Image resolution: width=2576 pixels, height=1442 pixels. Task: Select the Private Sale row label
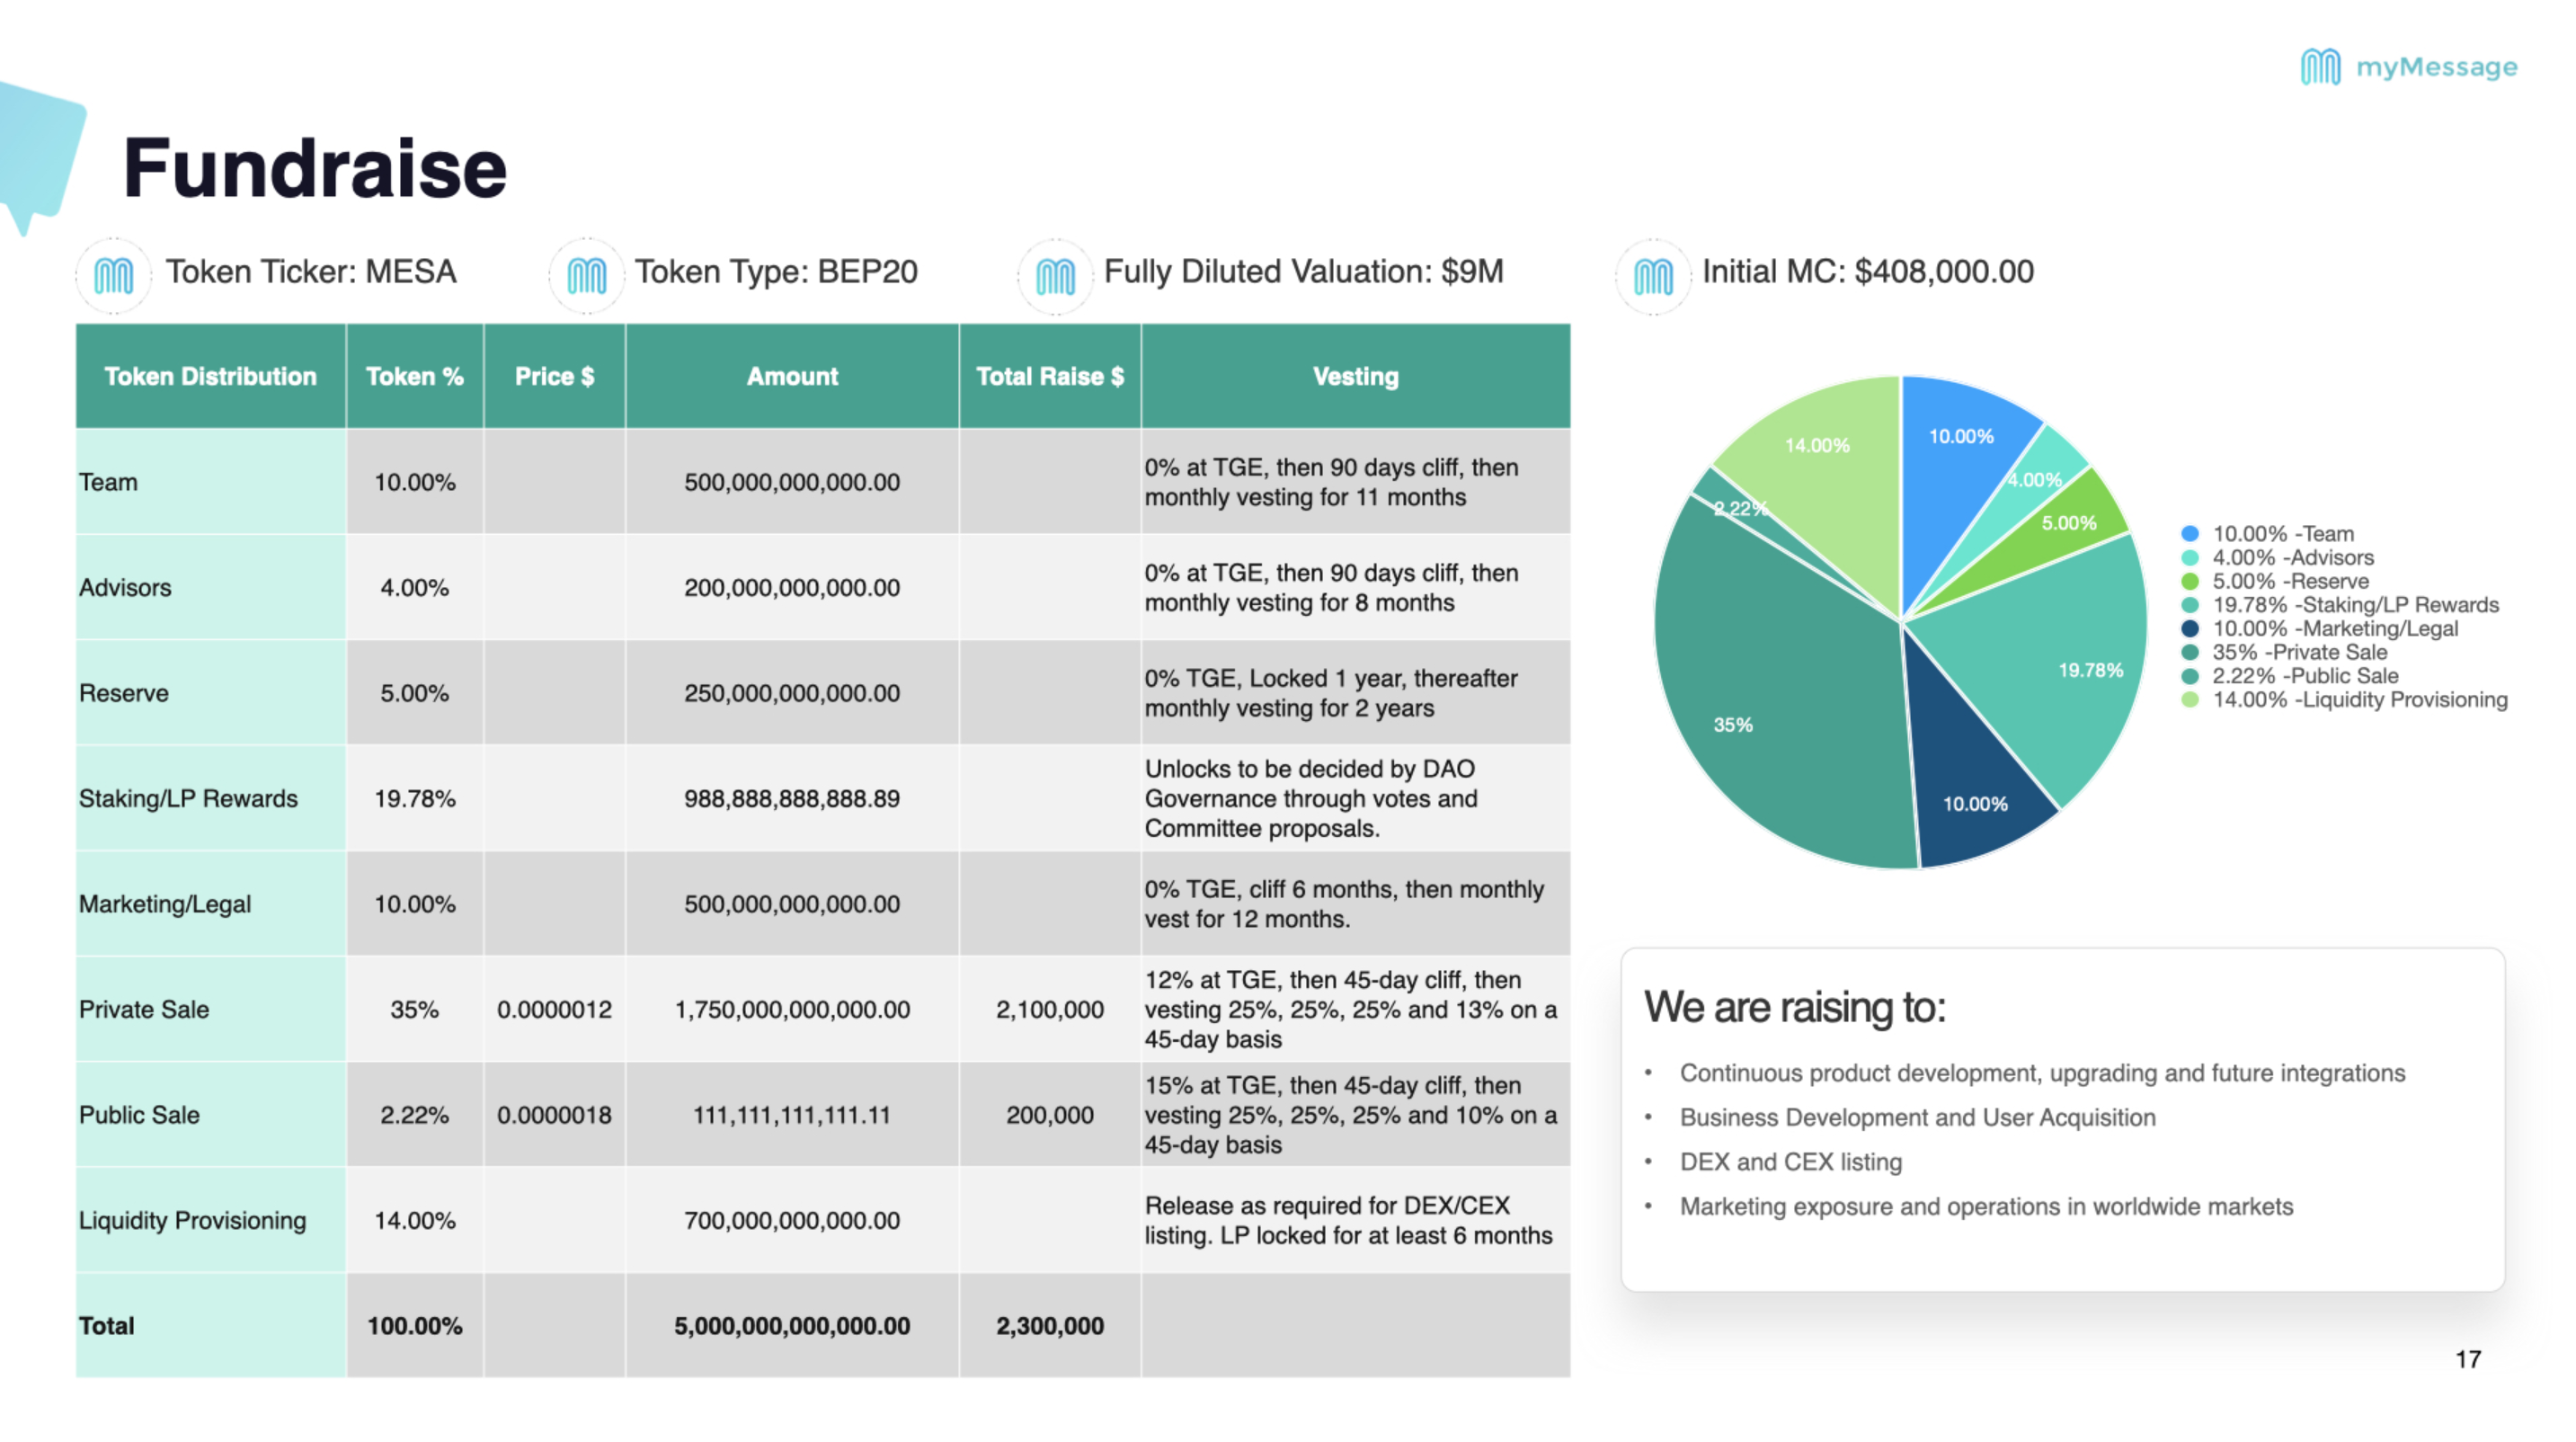(x=144, y=1009)
